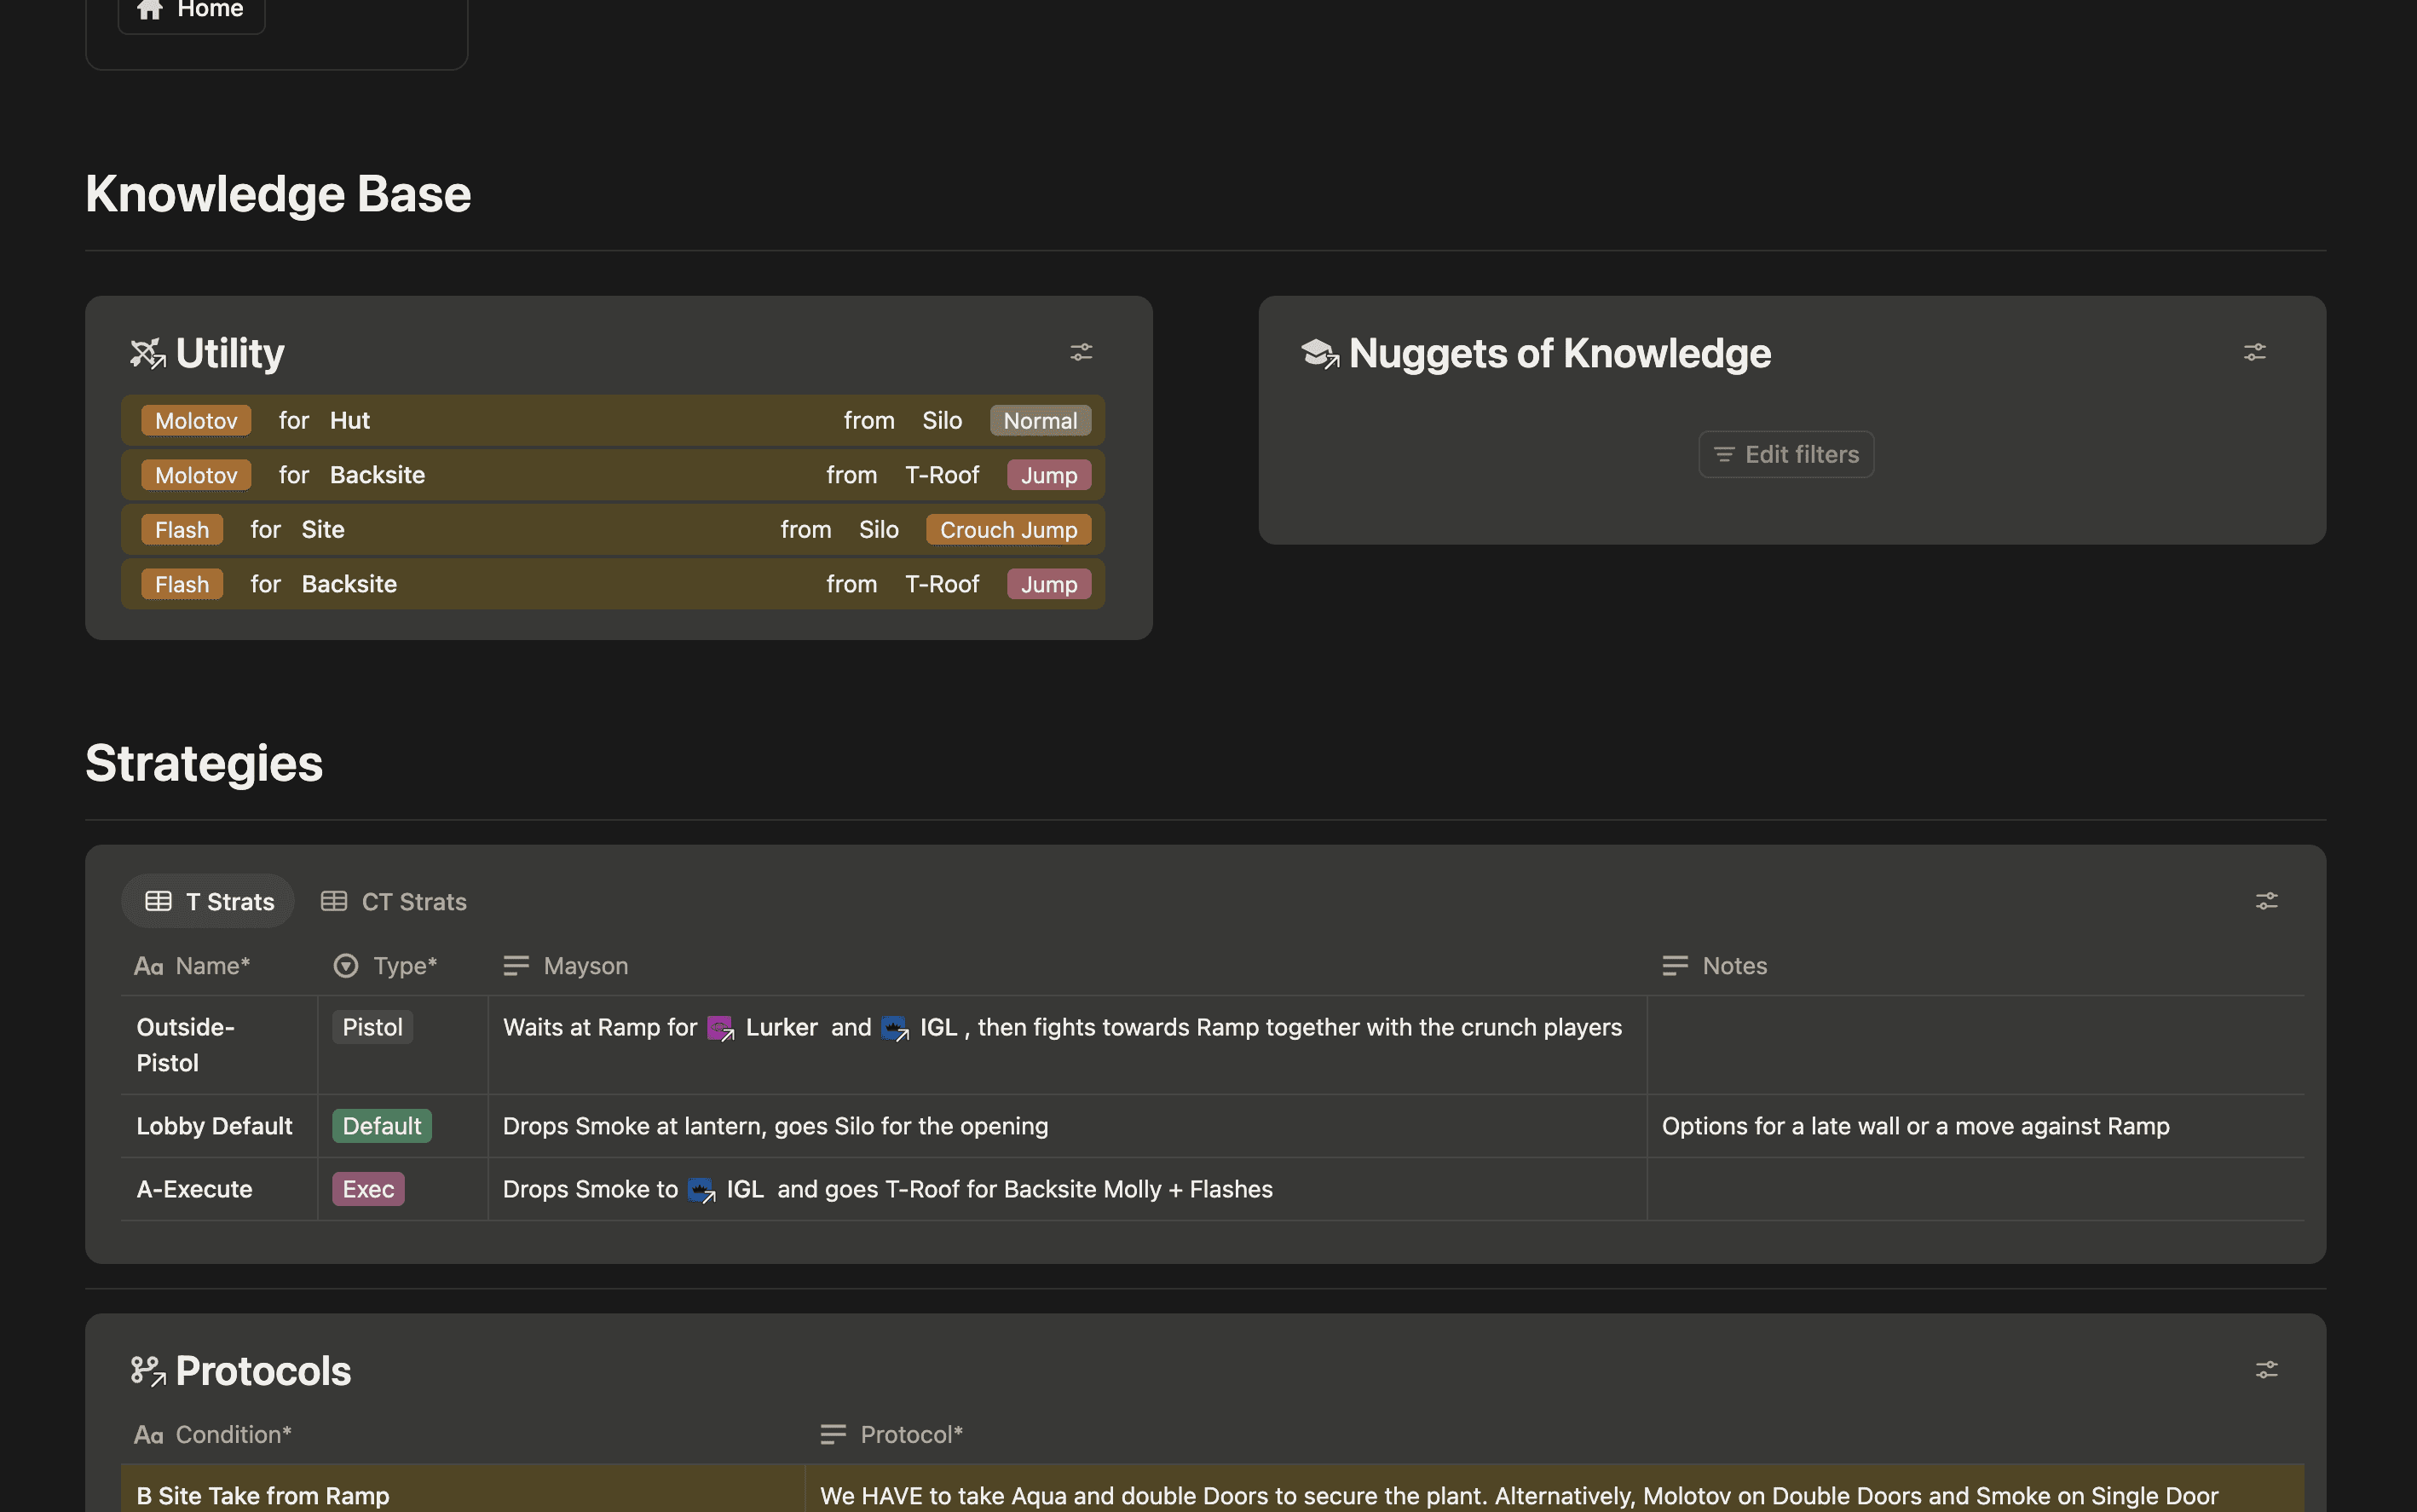
Task: Open the Home link button
Action: tap(191, 10)
